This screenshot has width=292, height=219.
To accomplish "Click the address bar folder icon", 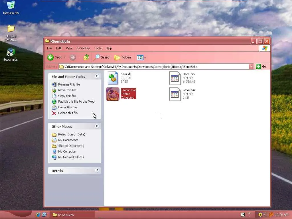I will [62, 67].
